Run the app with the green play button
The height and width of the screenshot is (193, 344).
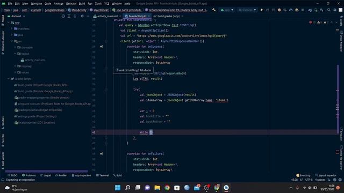[262, 10]
